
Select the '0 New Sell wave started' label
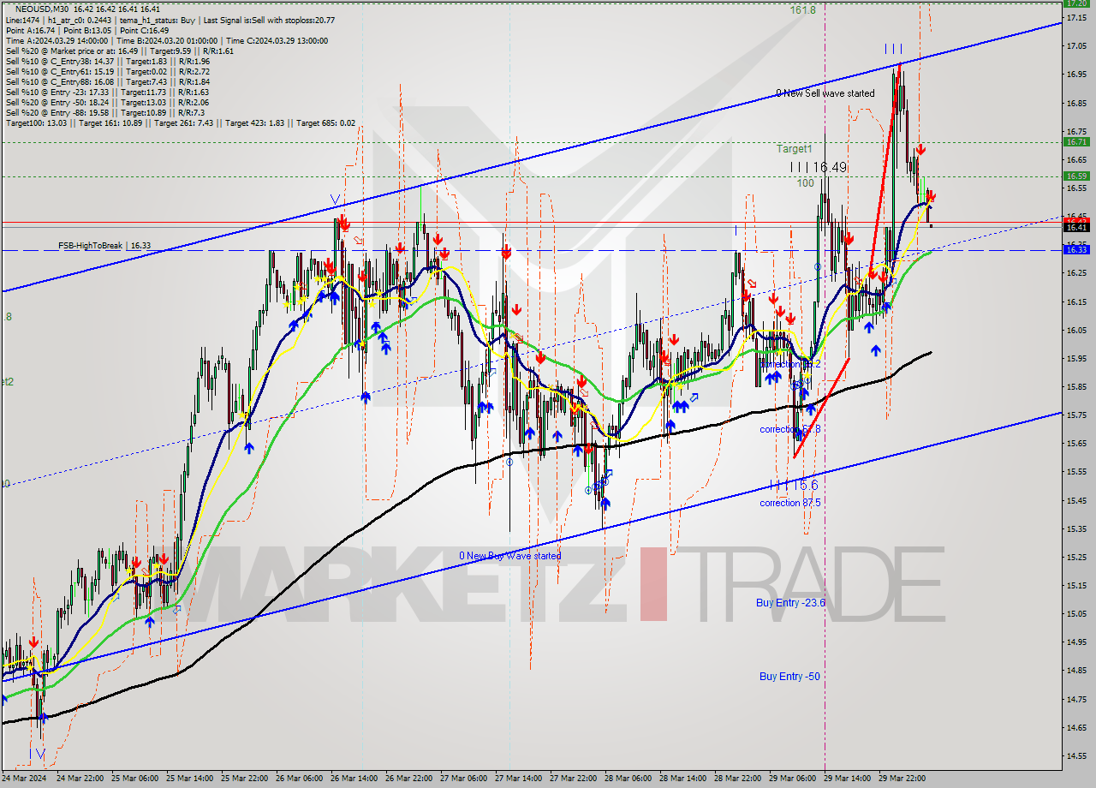(825, 93)
